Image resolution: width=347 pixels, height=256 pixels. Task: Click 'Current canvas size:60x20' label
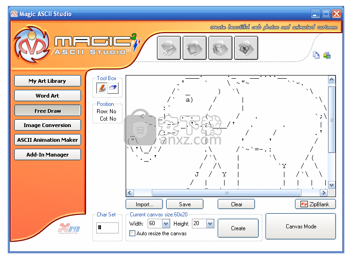(x=159, y=215)
